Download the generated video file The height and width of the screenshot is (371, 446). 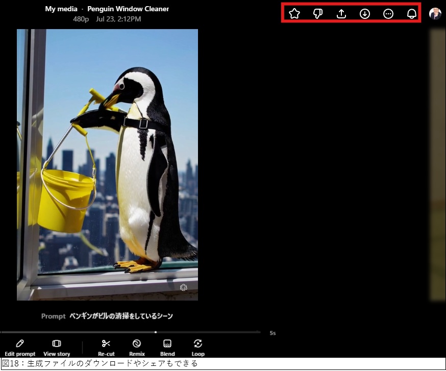[x=365, y=14]
